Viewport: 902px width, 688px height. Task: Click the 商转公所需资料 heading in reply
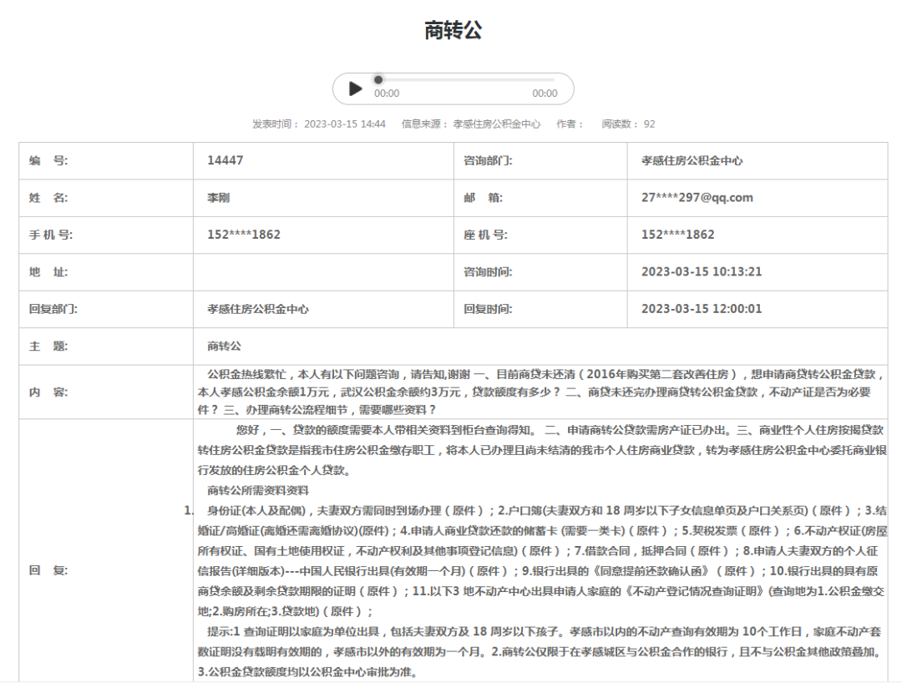[x=258, y=490]
